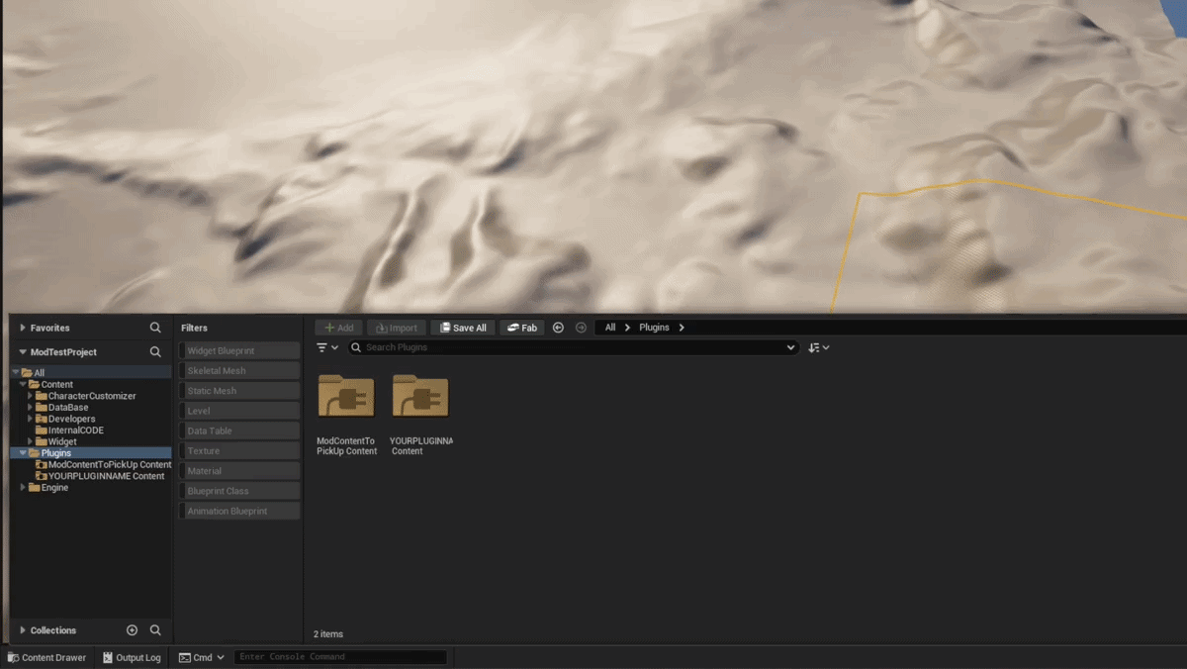
Task: Select the DataBase folder in tree
Action: click(61, 407)
